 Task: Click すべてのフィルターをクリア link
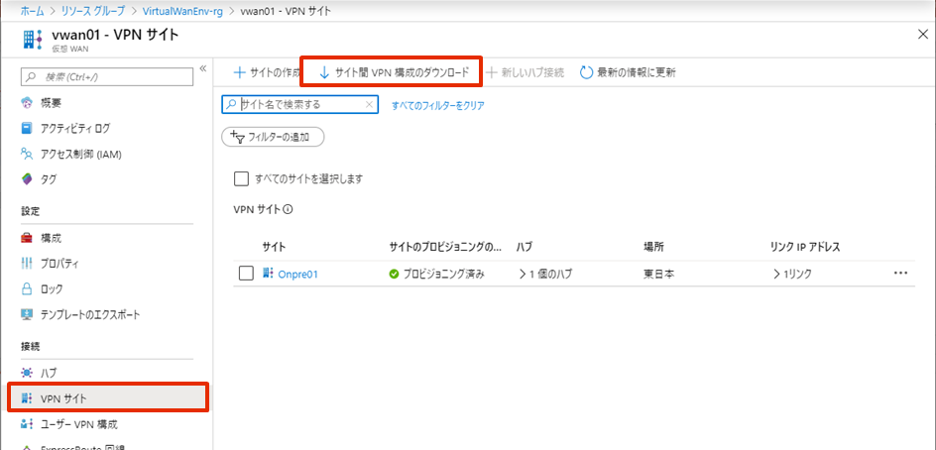click(x=437, y=106)
